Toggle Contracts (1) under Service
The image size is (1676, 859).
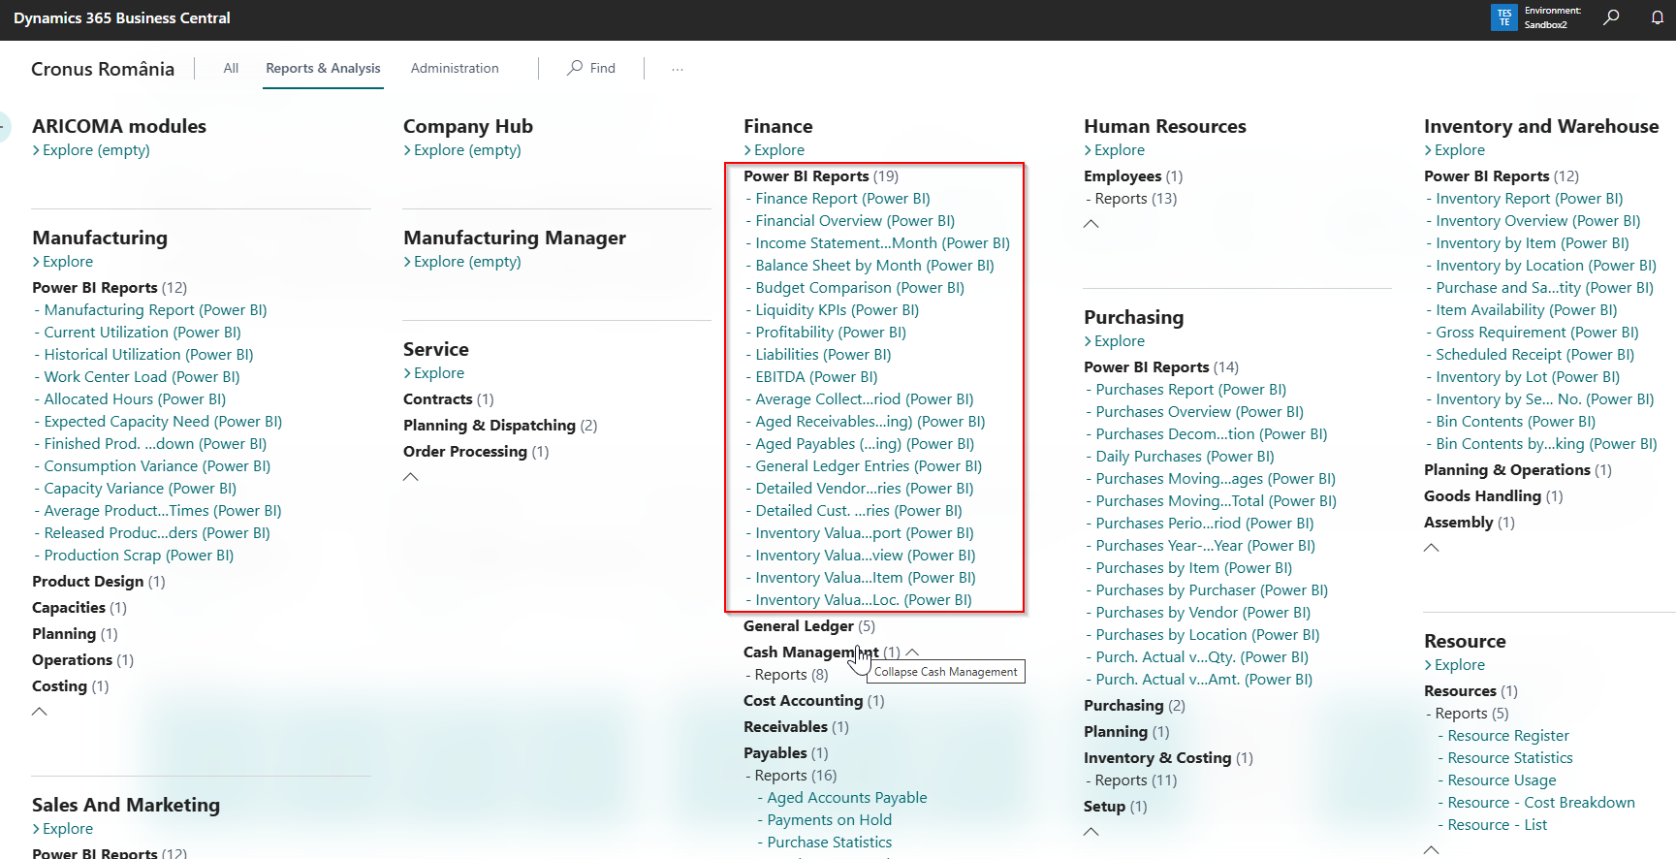click(x=449, y=399)
